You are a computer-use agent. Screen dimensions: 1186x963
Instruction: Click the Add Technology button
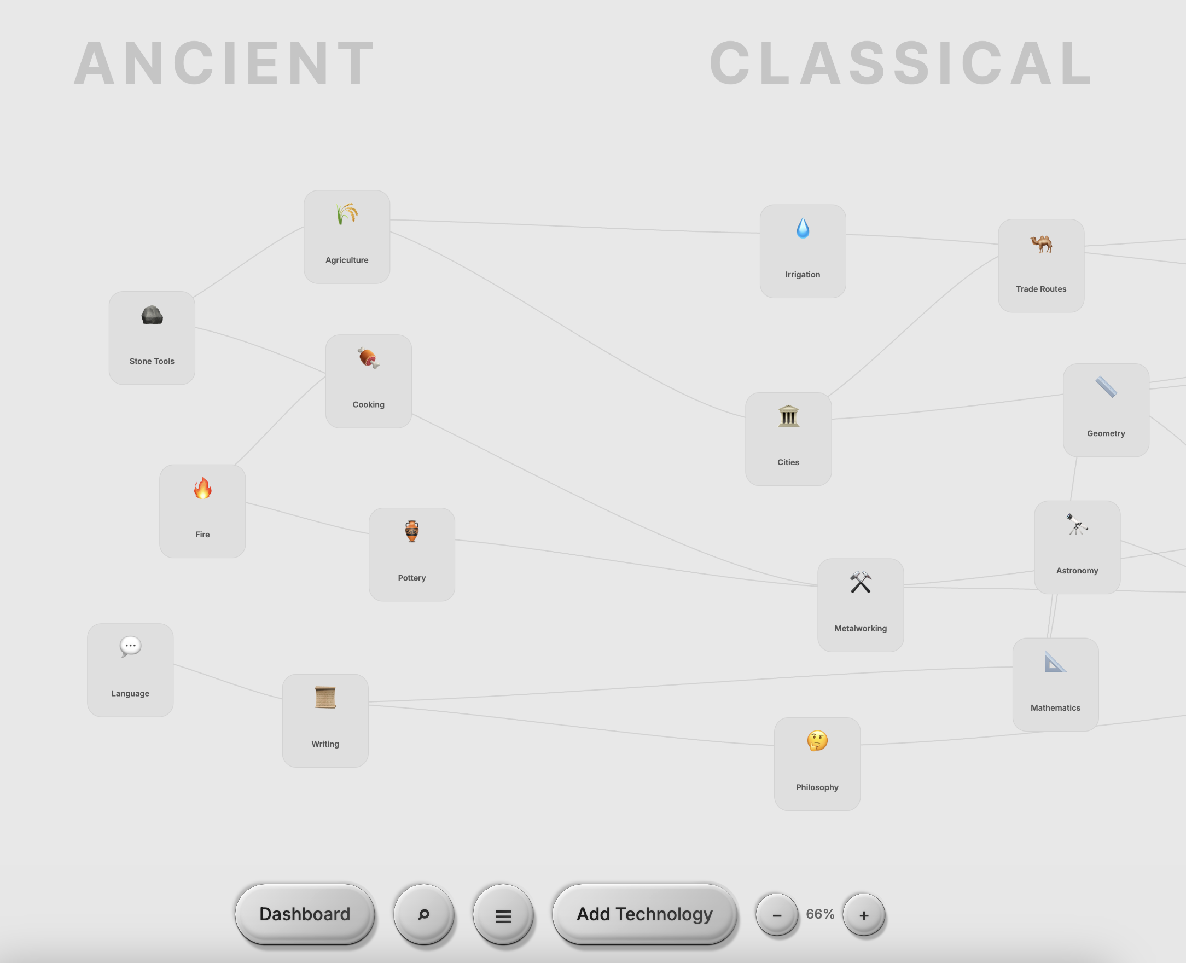644,914
